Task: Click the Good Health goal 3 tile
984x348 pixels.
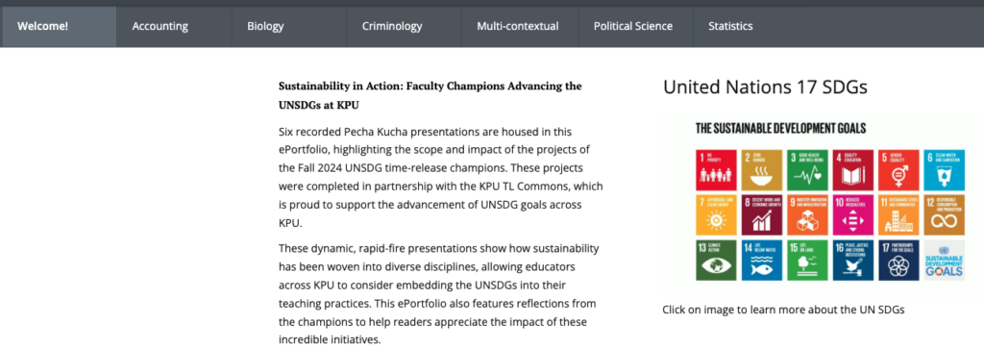Action: (807, 169)
